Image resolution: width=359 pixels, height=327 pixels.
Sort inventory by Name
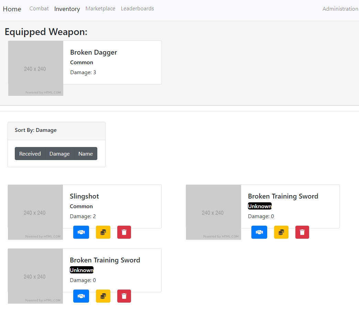86,154
